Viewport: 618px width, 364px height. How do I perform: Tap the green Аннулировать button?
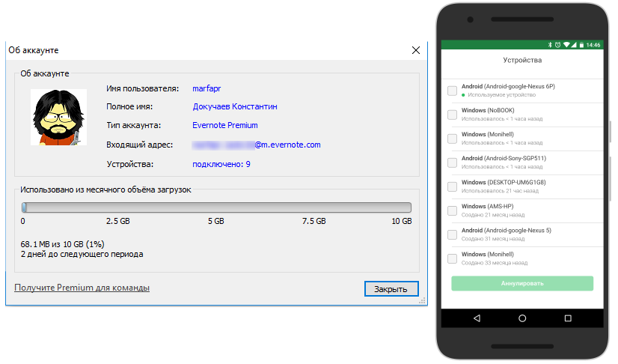coord(522,284)
